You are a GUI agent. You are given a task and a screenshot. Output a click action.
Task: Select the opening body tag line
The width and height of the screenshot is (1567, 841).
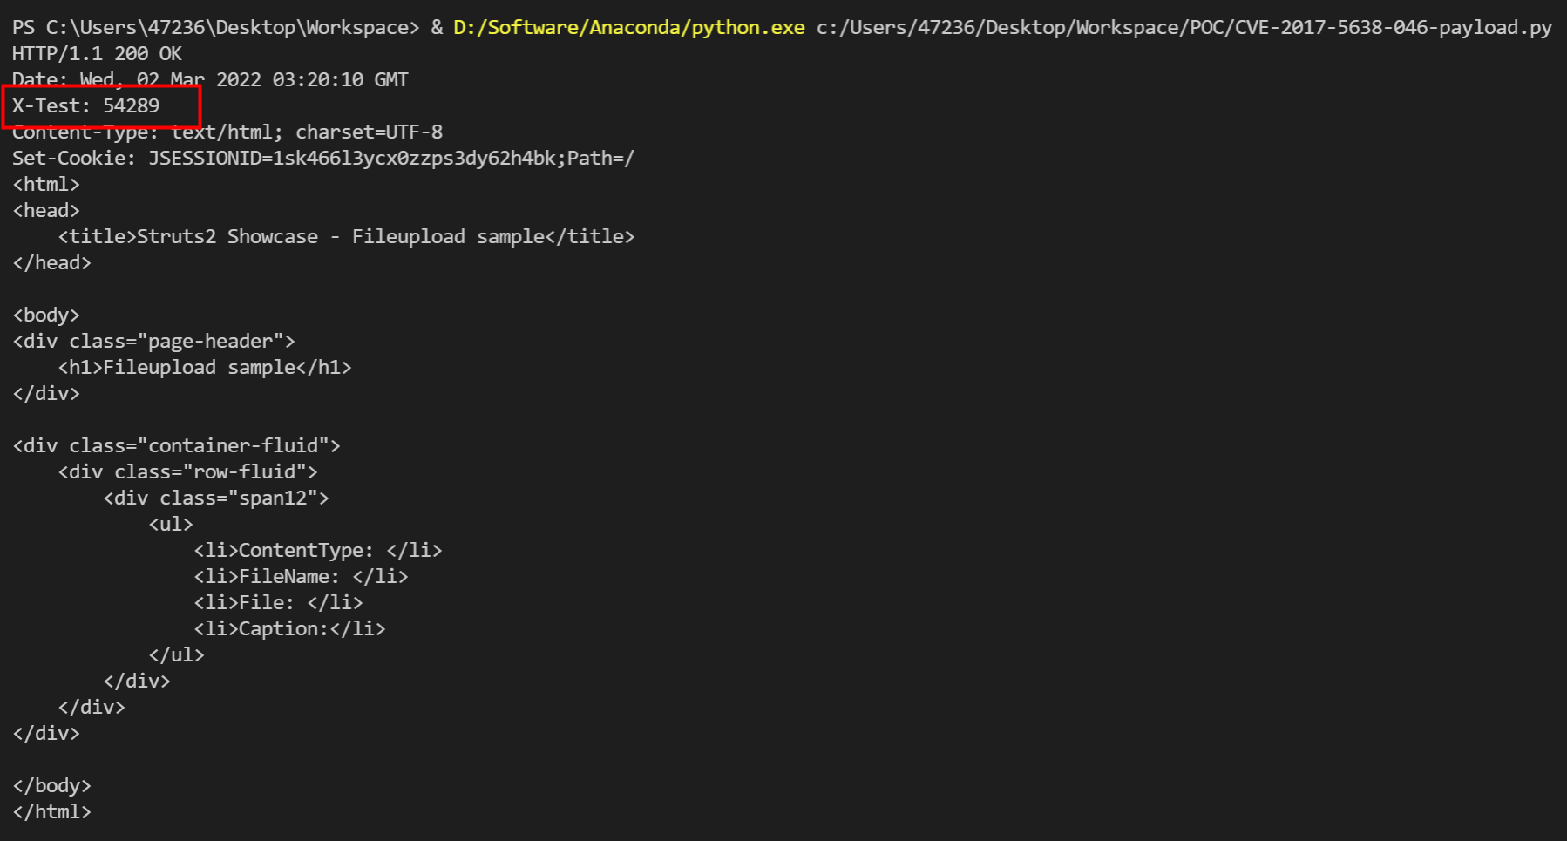pos(46,315)
